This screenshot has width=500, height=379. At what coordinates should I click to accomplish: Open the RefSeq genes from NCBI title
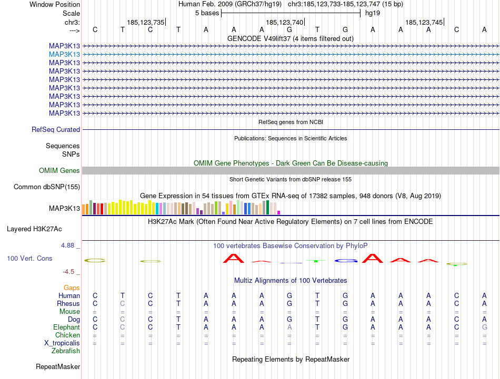291,122
